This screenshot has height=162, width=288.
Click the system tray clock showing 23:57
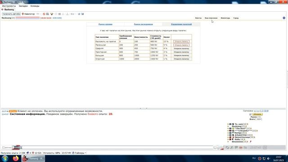279,158
